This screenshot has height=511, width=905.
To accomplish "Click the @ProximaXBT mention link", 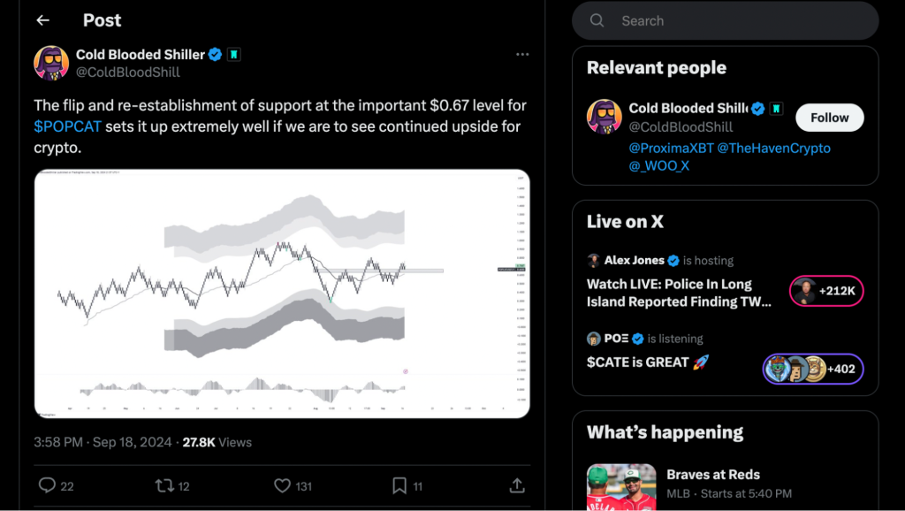I will click(x=671, y=148).
